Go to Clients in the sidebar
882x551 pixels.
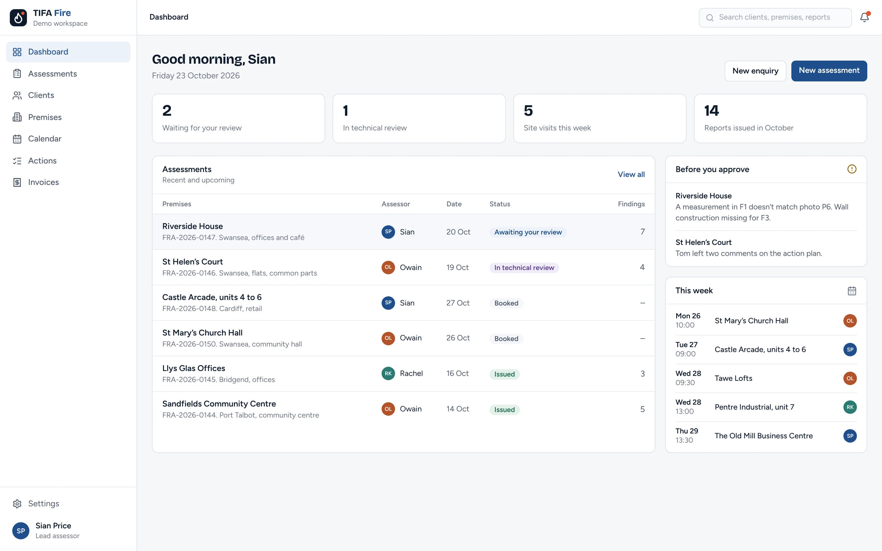(68, 95)
